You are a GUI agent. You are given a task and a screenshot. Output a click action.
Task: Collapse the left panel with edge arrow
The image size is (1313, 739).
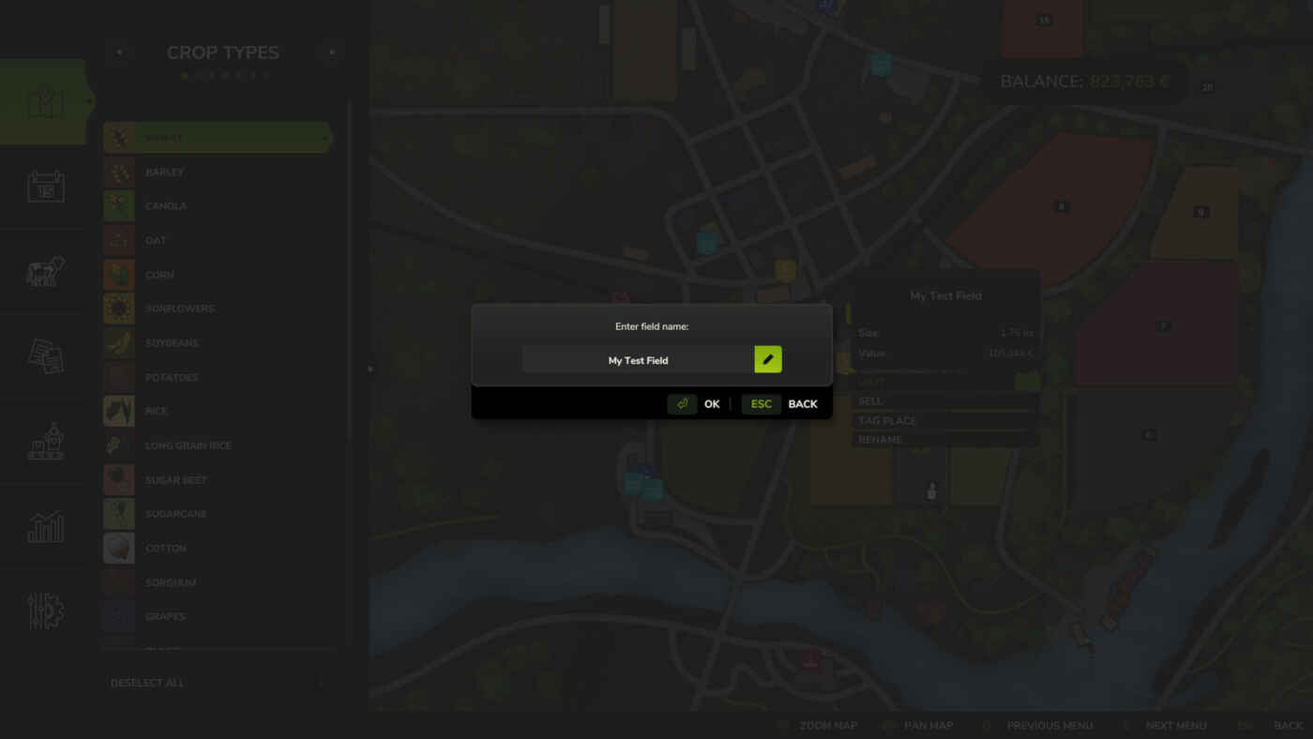(370, 369)
